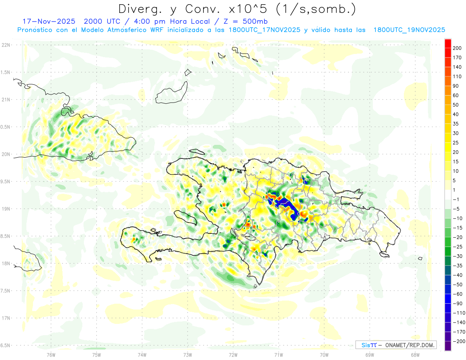Click the '1800UTC_19NOV2025' valid-until time

(x=409, y=30)
